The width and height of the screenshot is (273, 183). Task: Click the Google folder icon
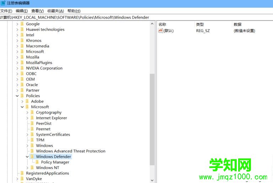[22, 24]
